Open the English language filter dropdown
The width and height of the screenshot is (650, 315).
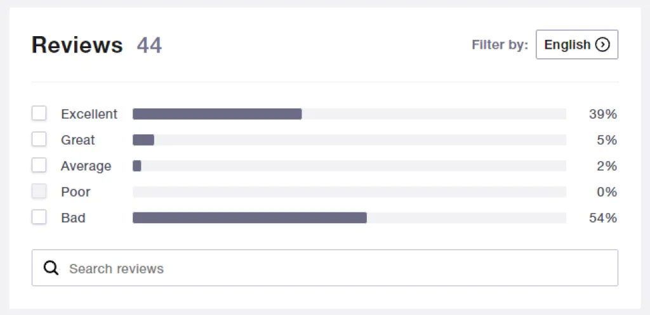(x=576, y=45)
